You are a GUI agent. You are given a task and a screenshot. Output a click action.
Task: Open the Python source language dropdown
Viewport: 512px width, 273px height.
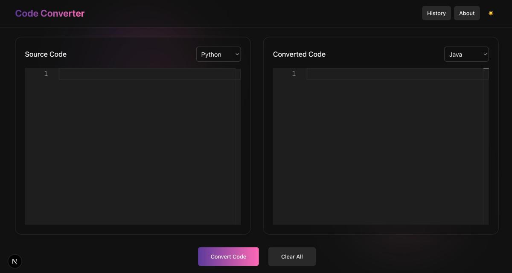218,55
